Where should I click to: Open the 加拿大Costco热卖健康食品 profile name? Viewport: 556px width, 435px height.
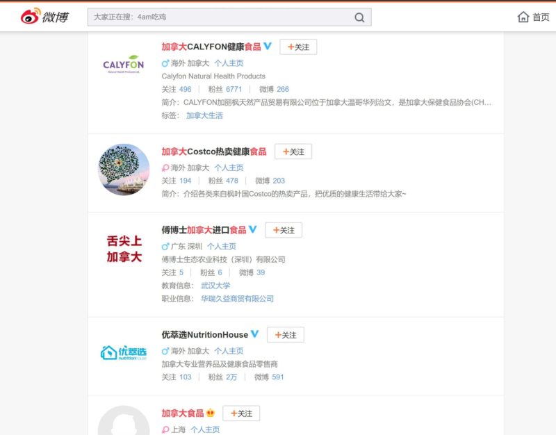[x=214, y=151]
